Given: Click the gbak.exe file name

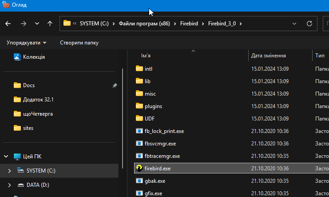Looking at the screenshot, I should tap(155, 181).
